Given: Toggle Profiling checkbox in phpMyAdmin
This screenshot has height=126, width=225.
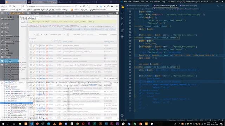Looking at the screenshot, I should point(64,29).
